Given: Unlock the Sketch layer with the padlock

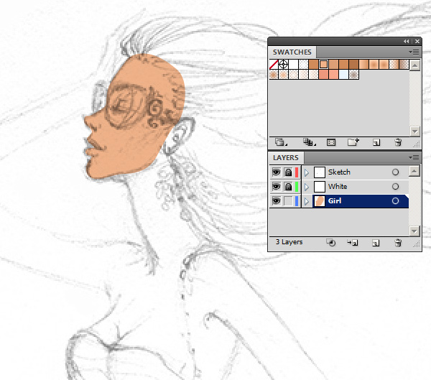Looking at the screenshot, I should point(288,172).
